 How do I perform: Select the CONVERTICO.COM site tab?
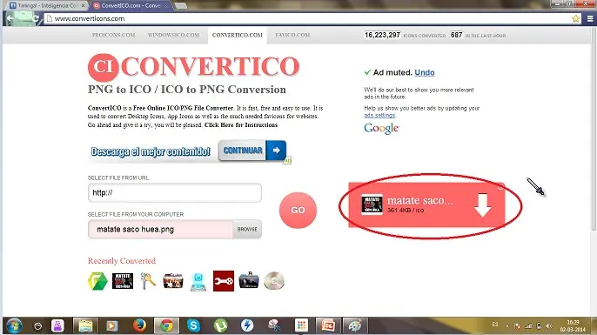tap(238, 35)
